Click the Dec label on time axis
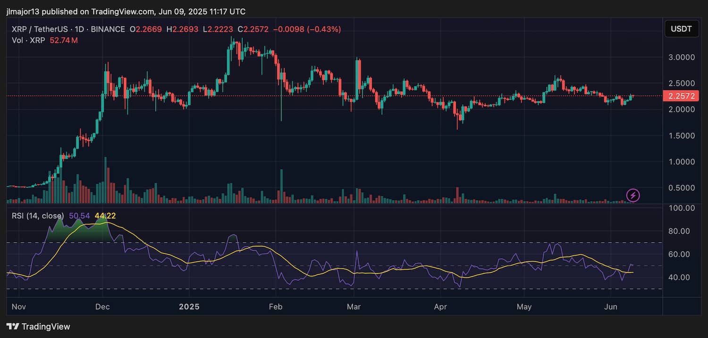708x338 pixels. tap(102, 307)
